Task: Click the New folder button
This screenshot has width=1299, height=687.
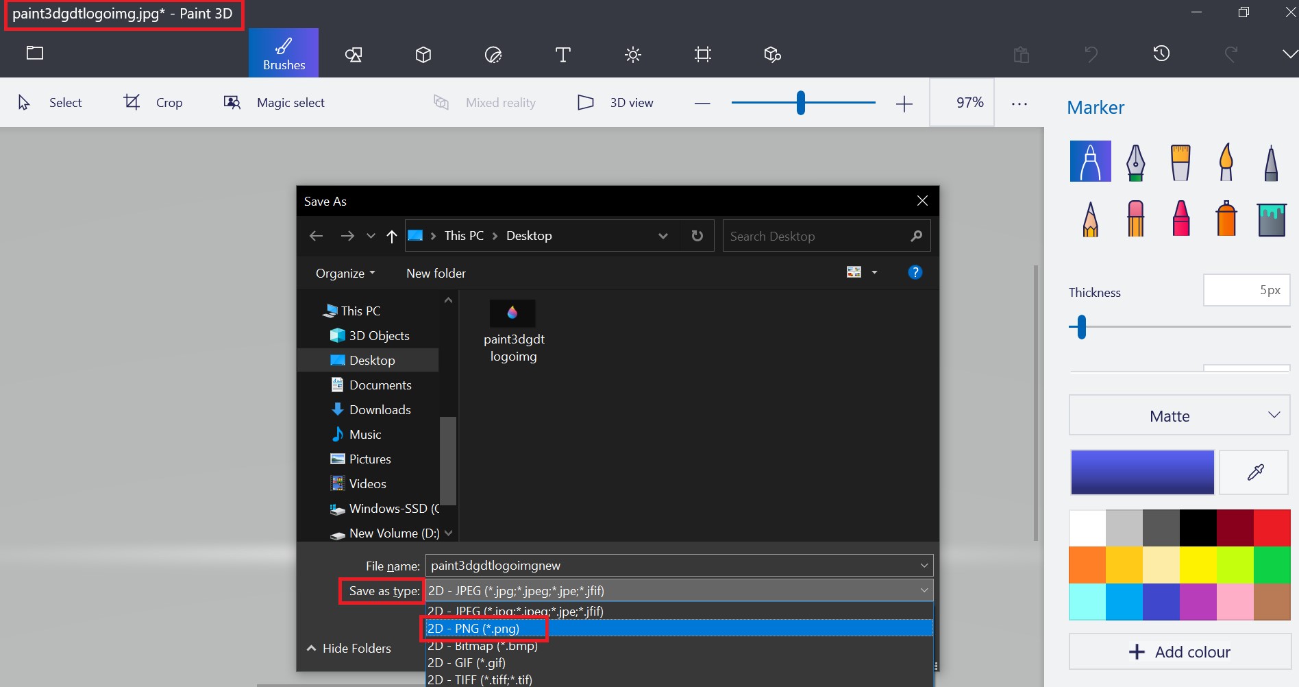Action: (x=436, y=273)
